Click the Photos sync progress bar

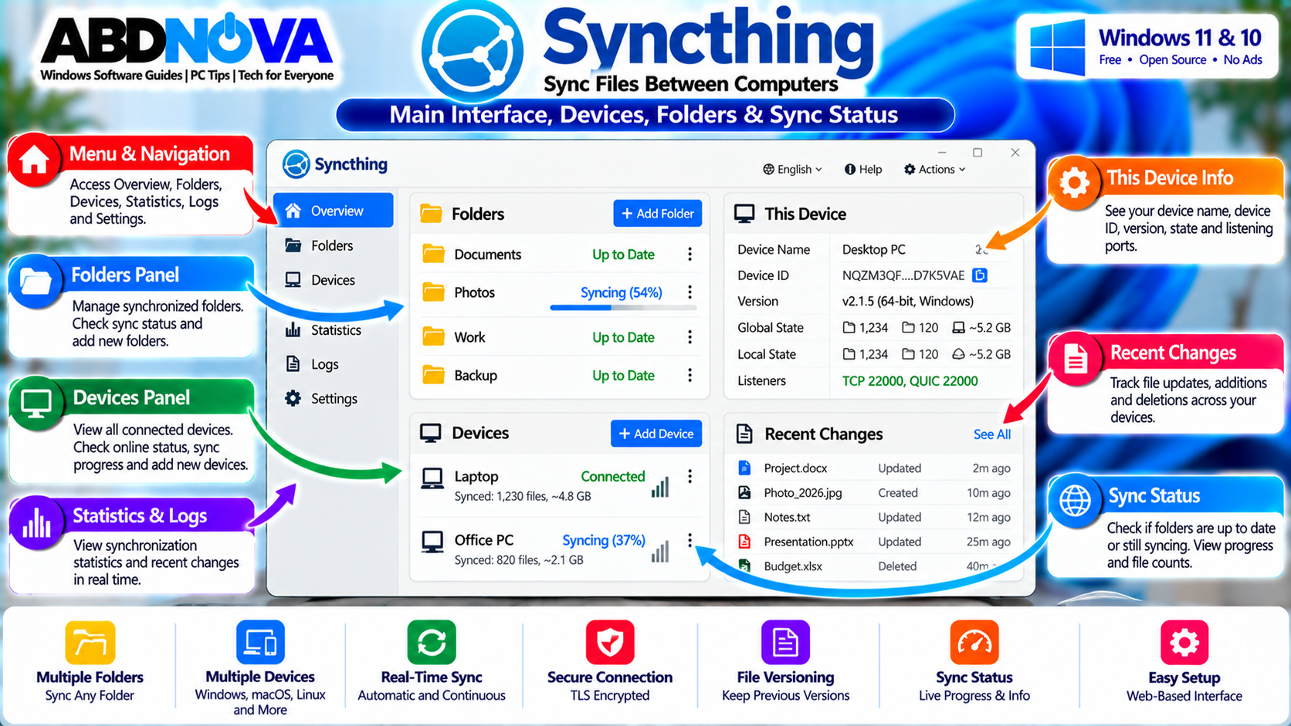click(623, 308)
